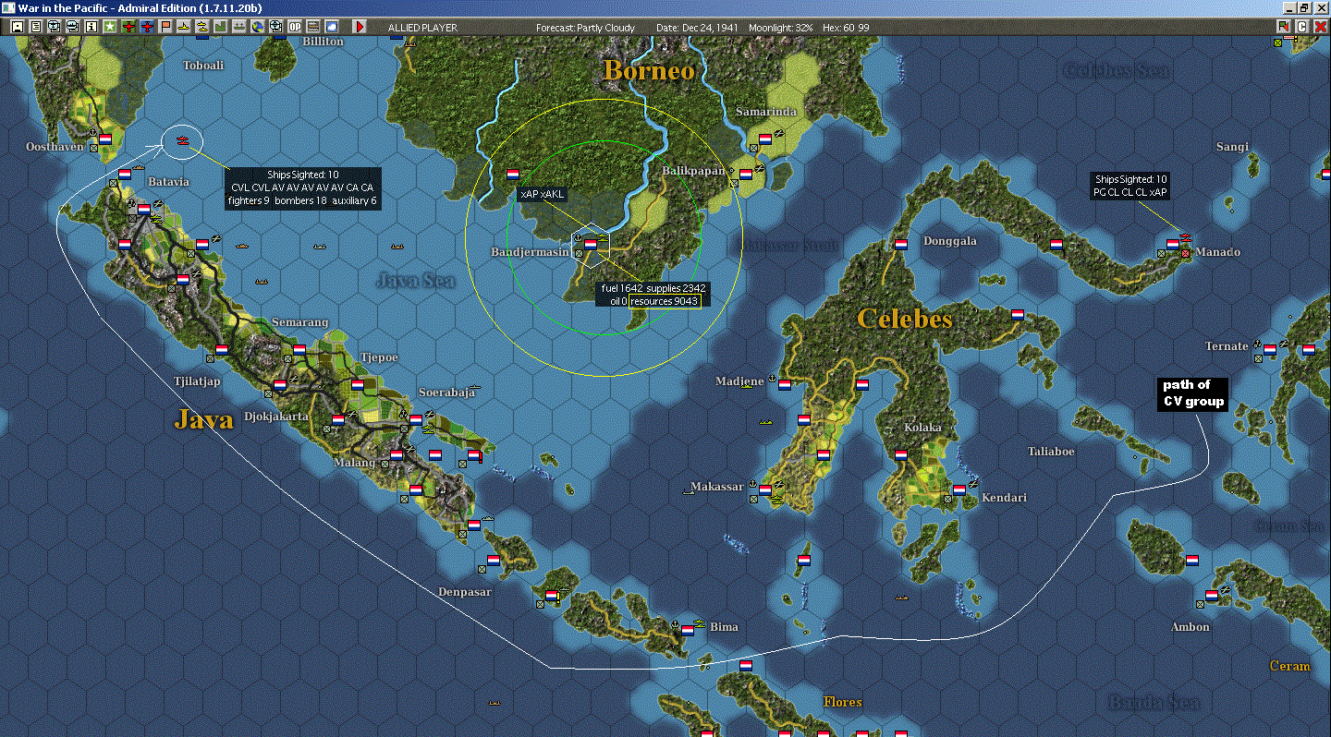This screenshot has height=737, width=1331.
Task: Click the 'Batavia' city label
Action: (x=168, y=182)
